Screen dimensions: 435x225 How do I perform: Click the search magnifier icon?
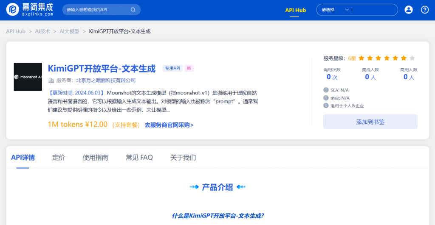click(133, 10)
